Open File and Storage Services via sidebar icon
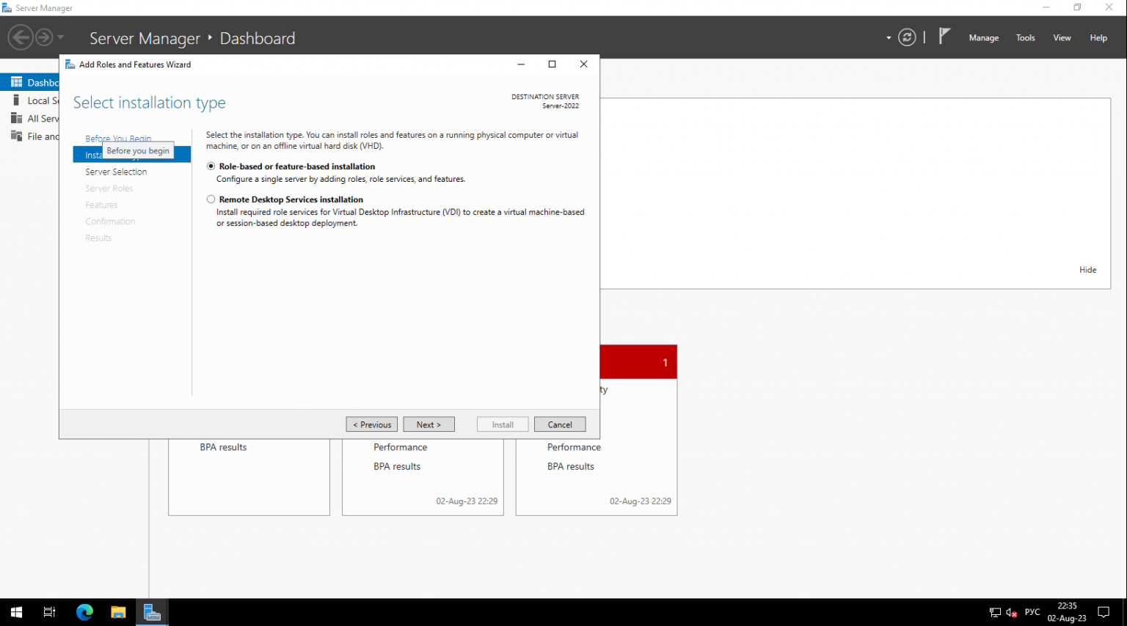This screenshot has width=1127, height=626. (16, 136)
